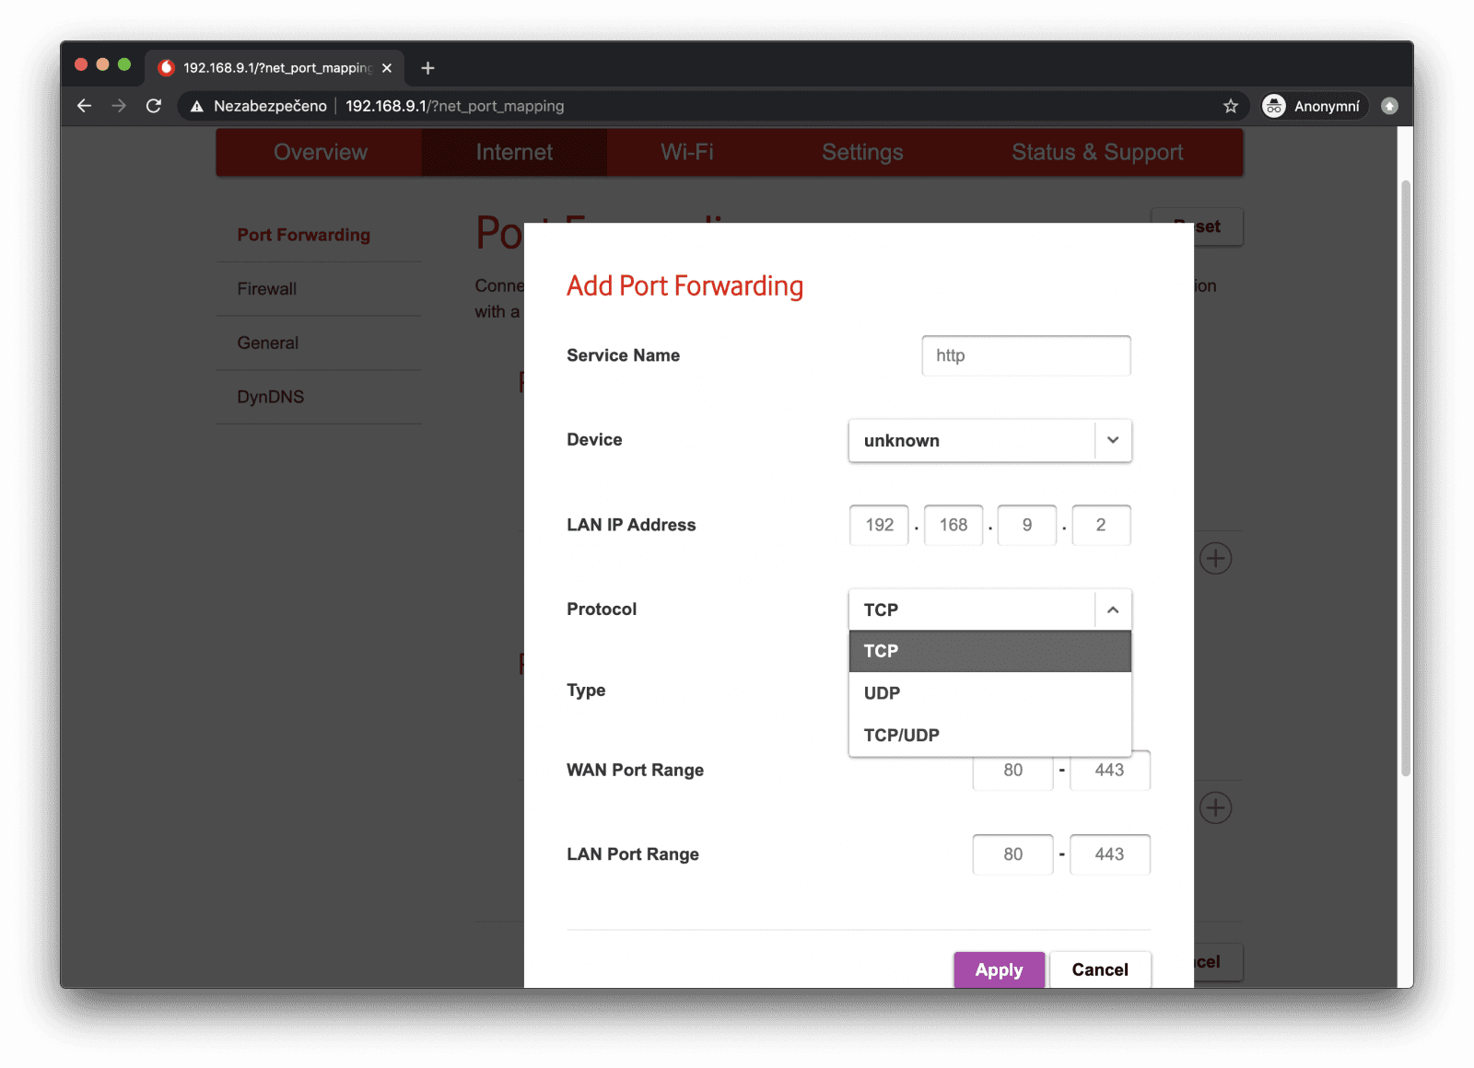
Task: Click the browser back arrow
Action: coord(84,106)
